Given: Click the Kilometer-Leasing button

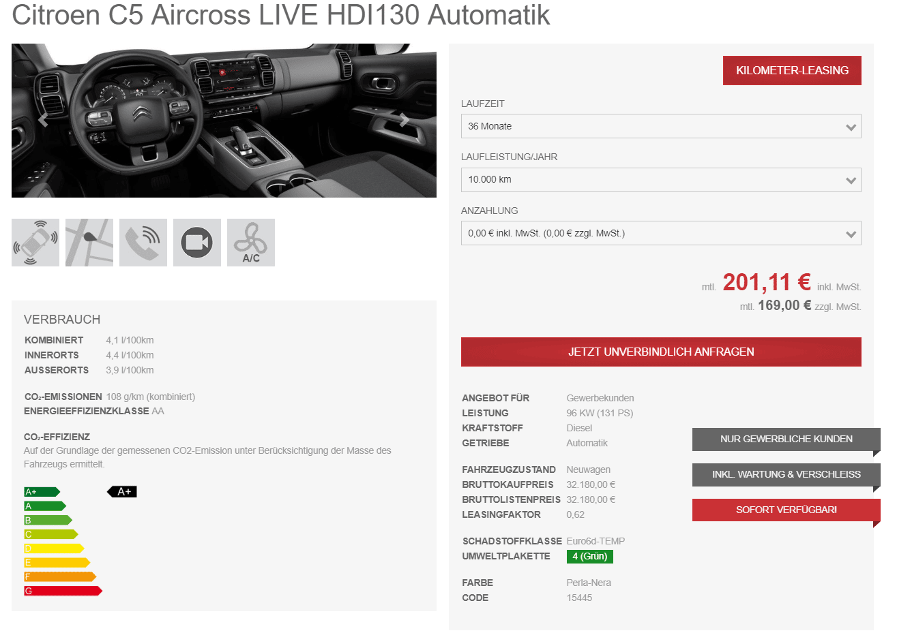Looking at the screenshot, I should 792,70.
